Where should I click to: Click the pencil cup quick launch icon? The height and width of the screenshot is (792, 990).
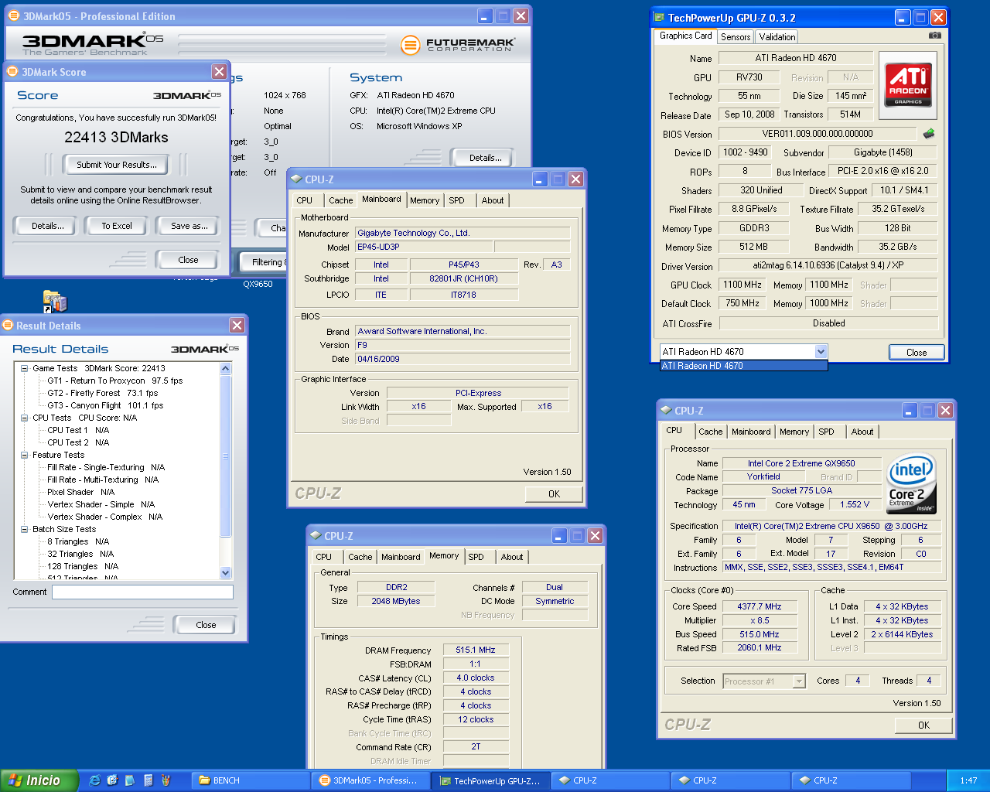tap(166, 780)
